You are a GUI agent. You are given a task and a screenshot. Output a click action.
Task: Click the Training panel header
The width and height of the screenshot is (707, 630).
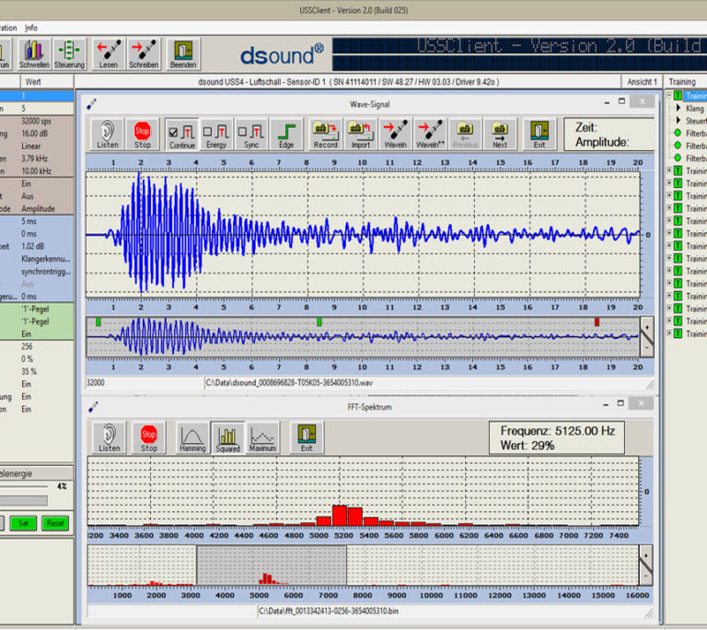tap(686, 82)
